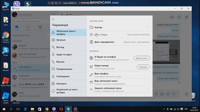
Task: Click the Skype credit coin icon
Action: click(91, 58)
